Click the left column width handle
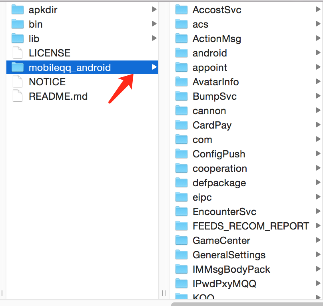This screenshot has height=306, width=323. [2, 293]
